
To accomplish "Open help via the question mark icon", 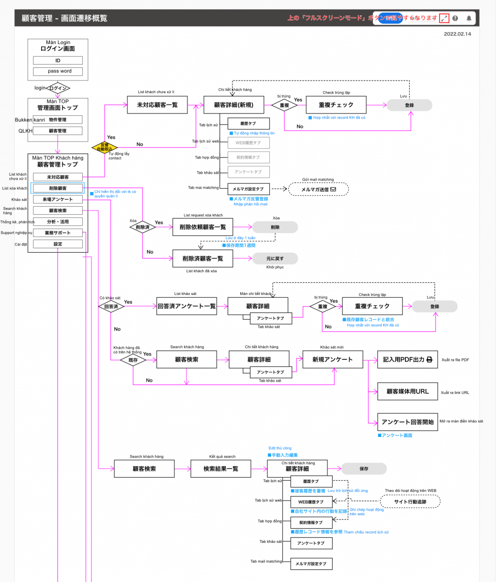I will coord(455,18).
